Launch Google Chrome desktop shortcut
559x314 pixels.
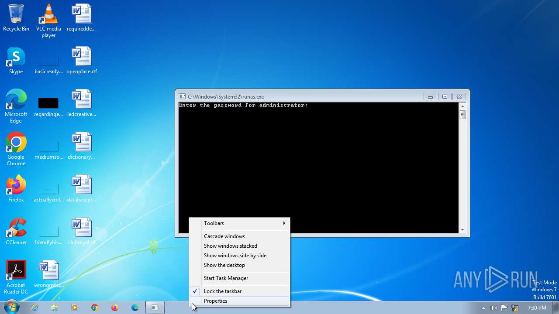(x=16, y=149)
